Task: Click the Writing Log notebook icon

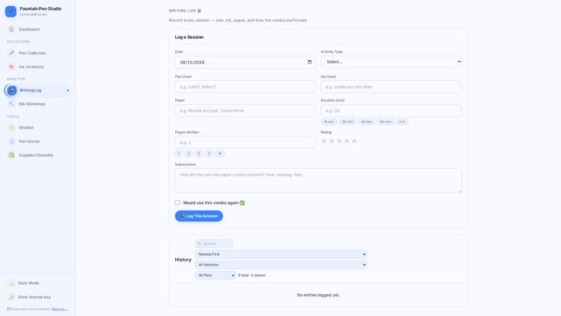Action: [12, 90]
